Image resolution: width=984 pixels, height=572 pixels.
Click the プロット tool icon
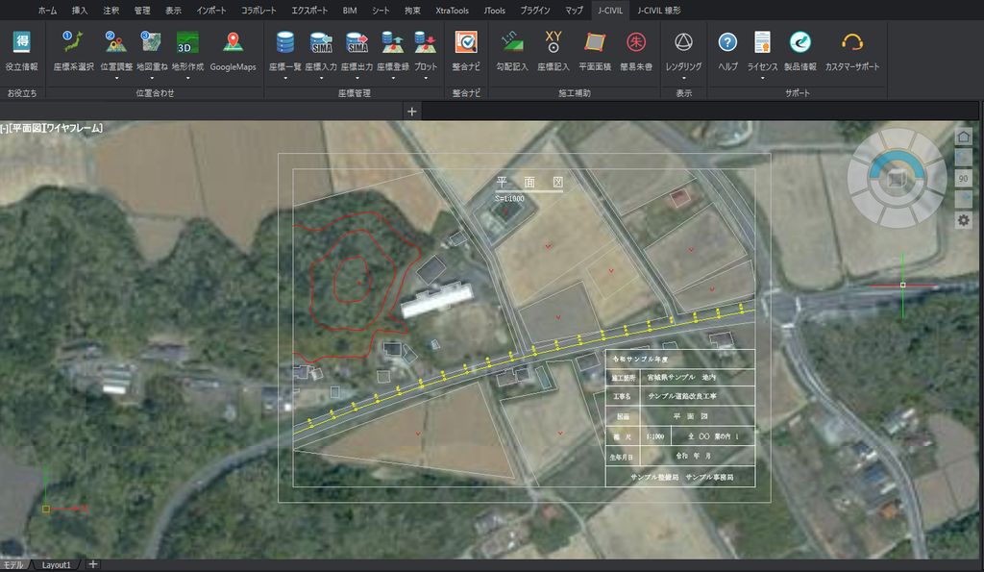pyautogui.click(x=426, y=42)
